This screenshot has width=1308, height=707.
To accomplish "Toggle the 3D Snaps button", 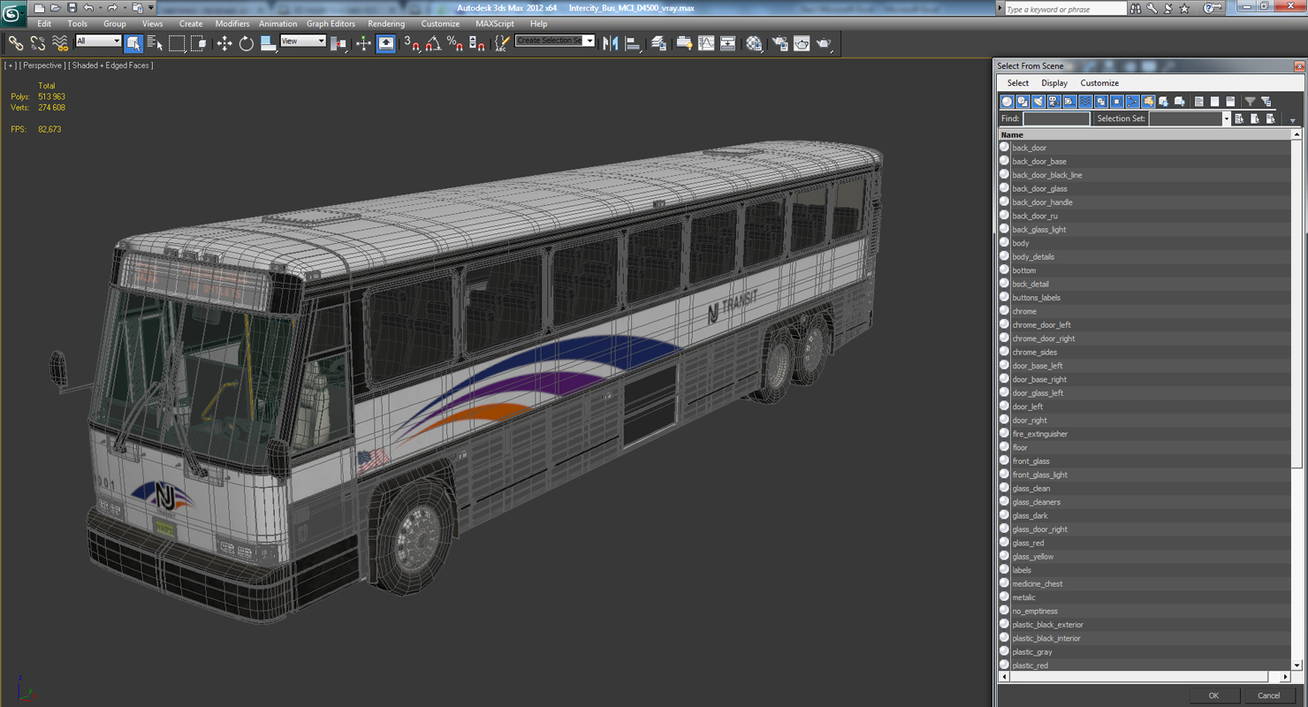I will (411, 43).
